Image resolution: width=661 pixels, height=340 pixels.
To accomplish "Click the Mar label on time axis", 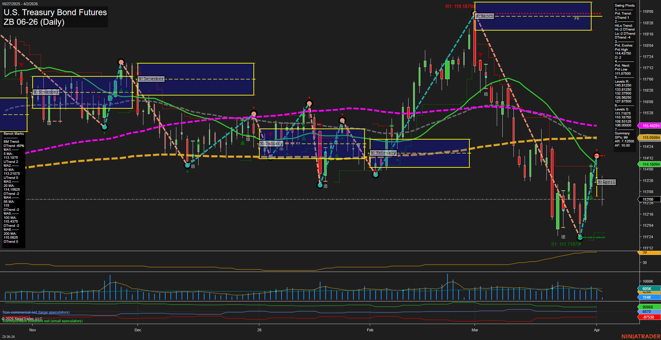I will (475, 330).
